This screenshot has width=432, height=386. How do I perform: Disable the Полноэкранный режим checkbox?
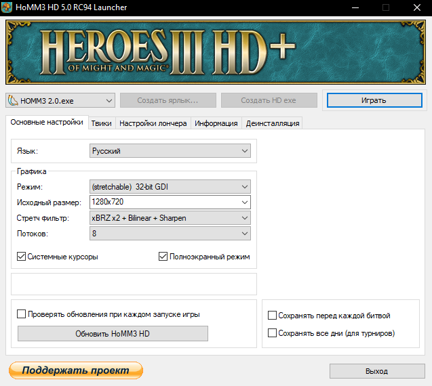pos(163,257)
